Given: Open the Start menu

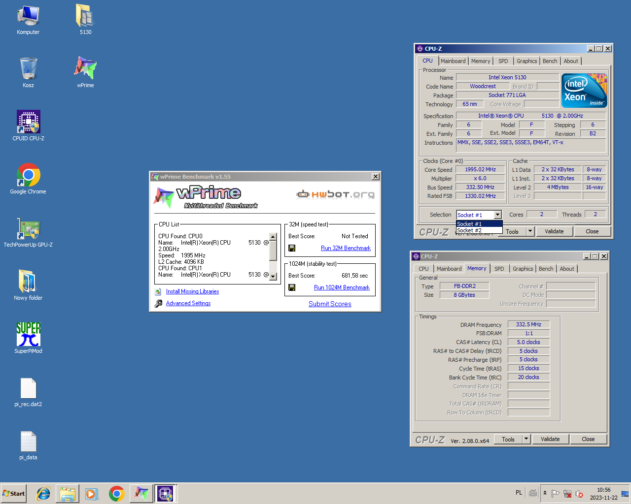Looking at the screenshot, I should point(14,494).
